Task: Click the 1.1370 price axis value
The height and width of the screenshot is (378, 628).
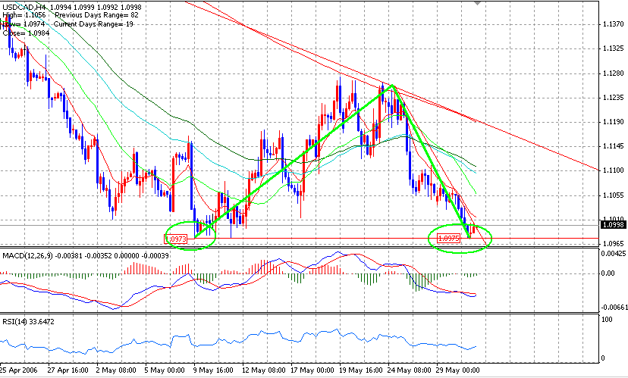Action: pyautogui.click(x=613, y=24)
